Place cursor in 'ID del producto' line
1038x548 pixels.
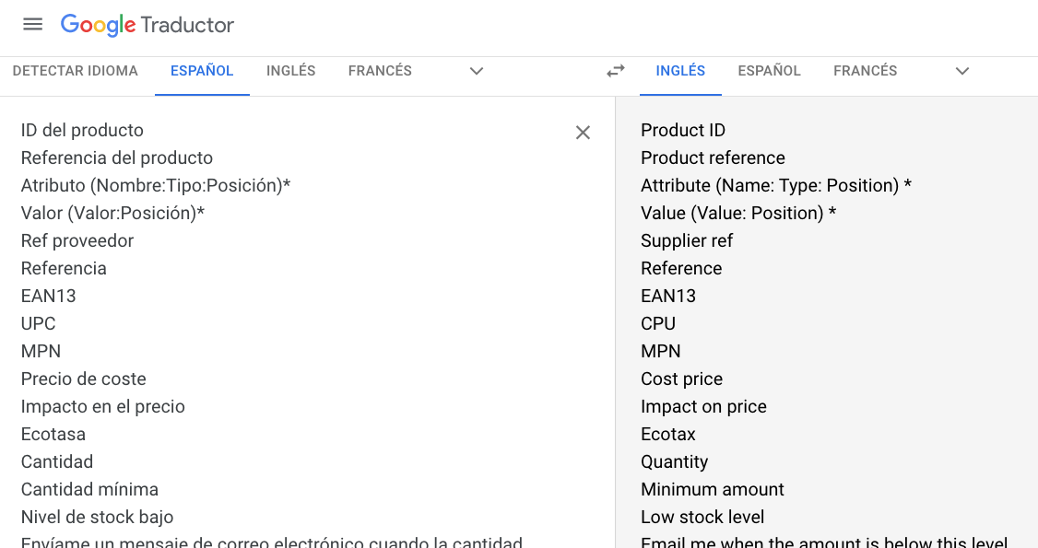pos(82,130)
